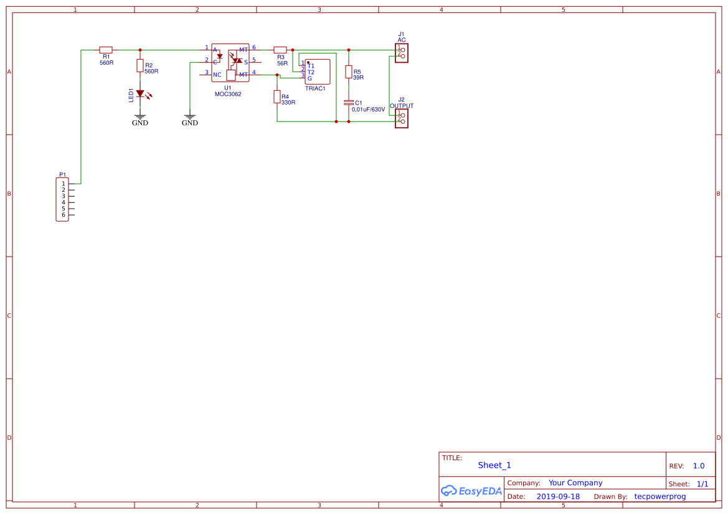Select the J1 AC connector

(x=403, y=52)
